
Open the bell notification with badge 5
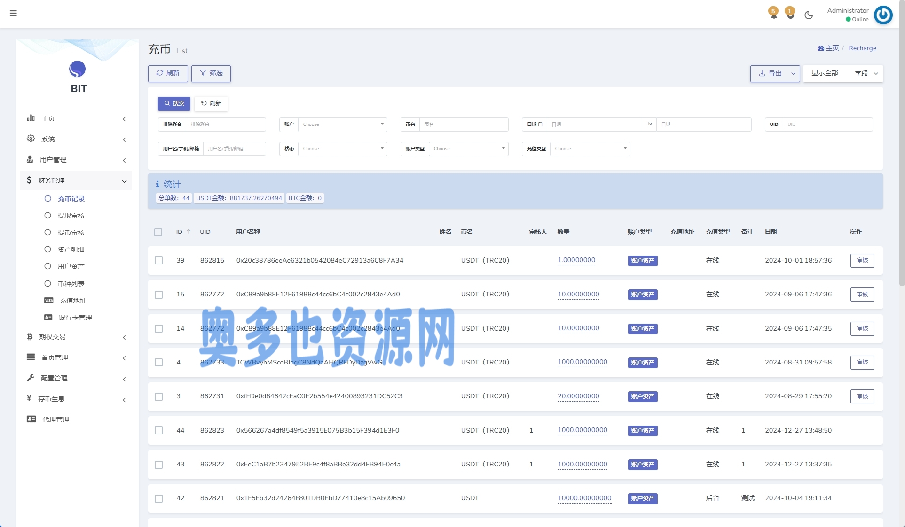pos(773,14)
